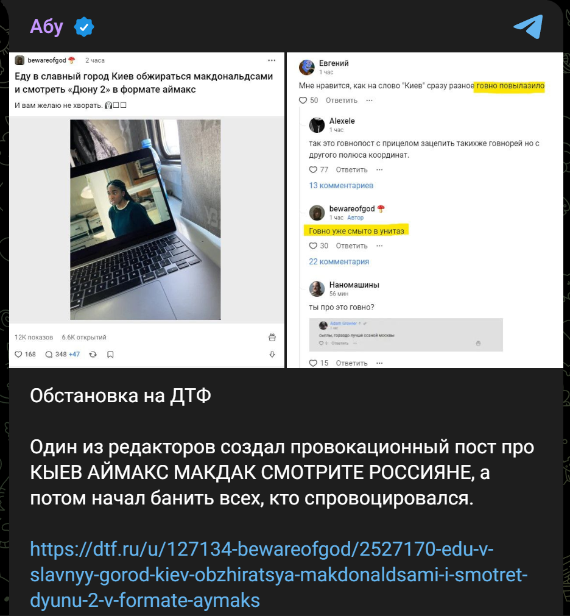This screenshot has height=616, width=570.
Task: Like Евгений's comment with 50 hearts
Action: click(x=303, y=100)
